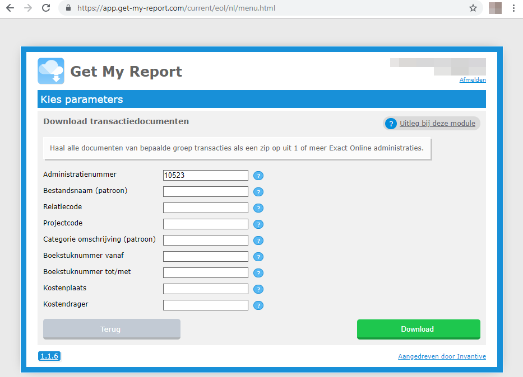Log out via the Afmelden link
This screenshot has height=377, width=523.
click(473, 80)
